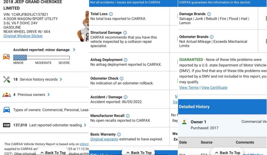Click Back To Top in left panel
Screen dimensions: 267x155
53,153
